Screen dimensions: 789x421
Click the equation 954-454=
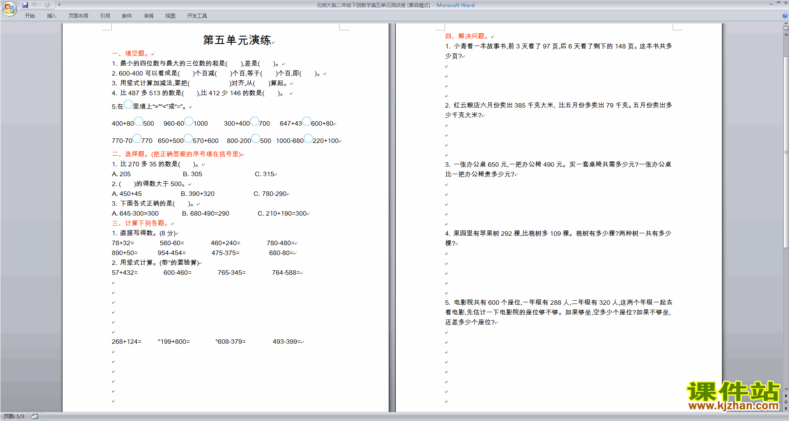click(172, 253)
